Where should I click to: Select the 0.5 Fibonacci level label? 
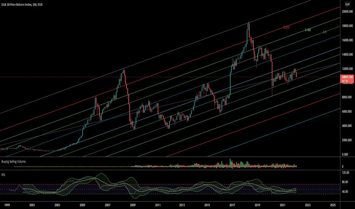[325, 32]
